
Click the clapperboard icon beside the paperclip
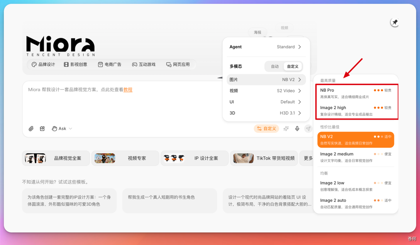pos(42,129)
